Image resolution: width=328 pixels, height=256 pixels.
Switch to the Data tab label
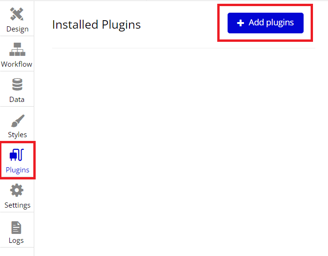17,99
